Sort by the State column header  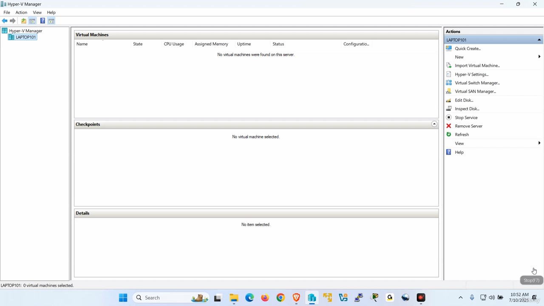tap(138, 44)
